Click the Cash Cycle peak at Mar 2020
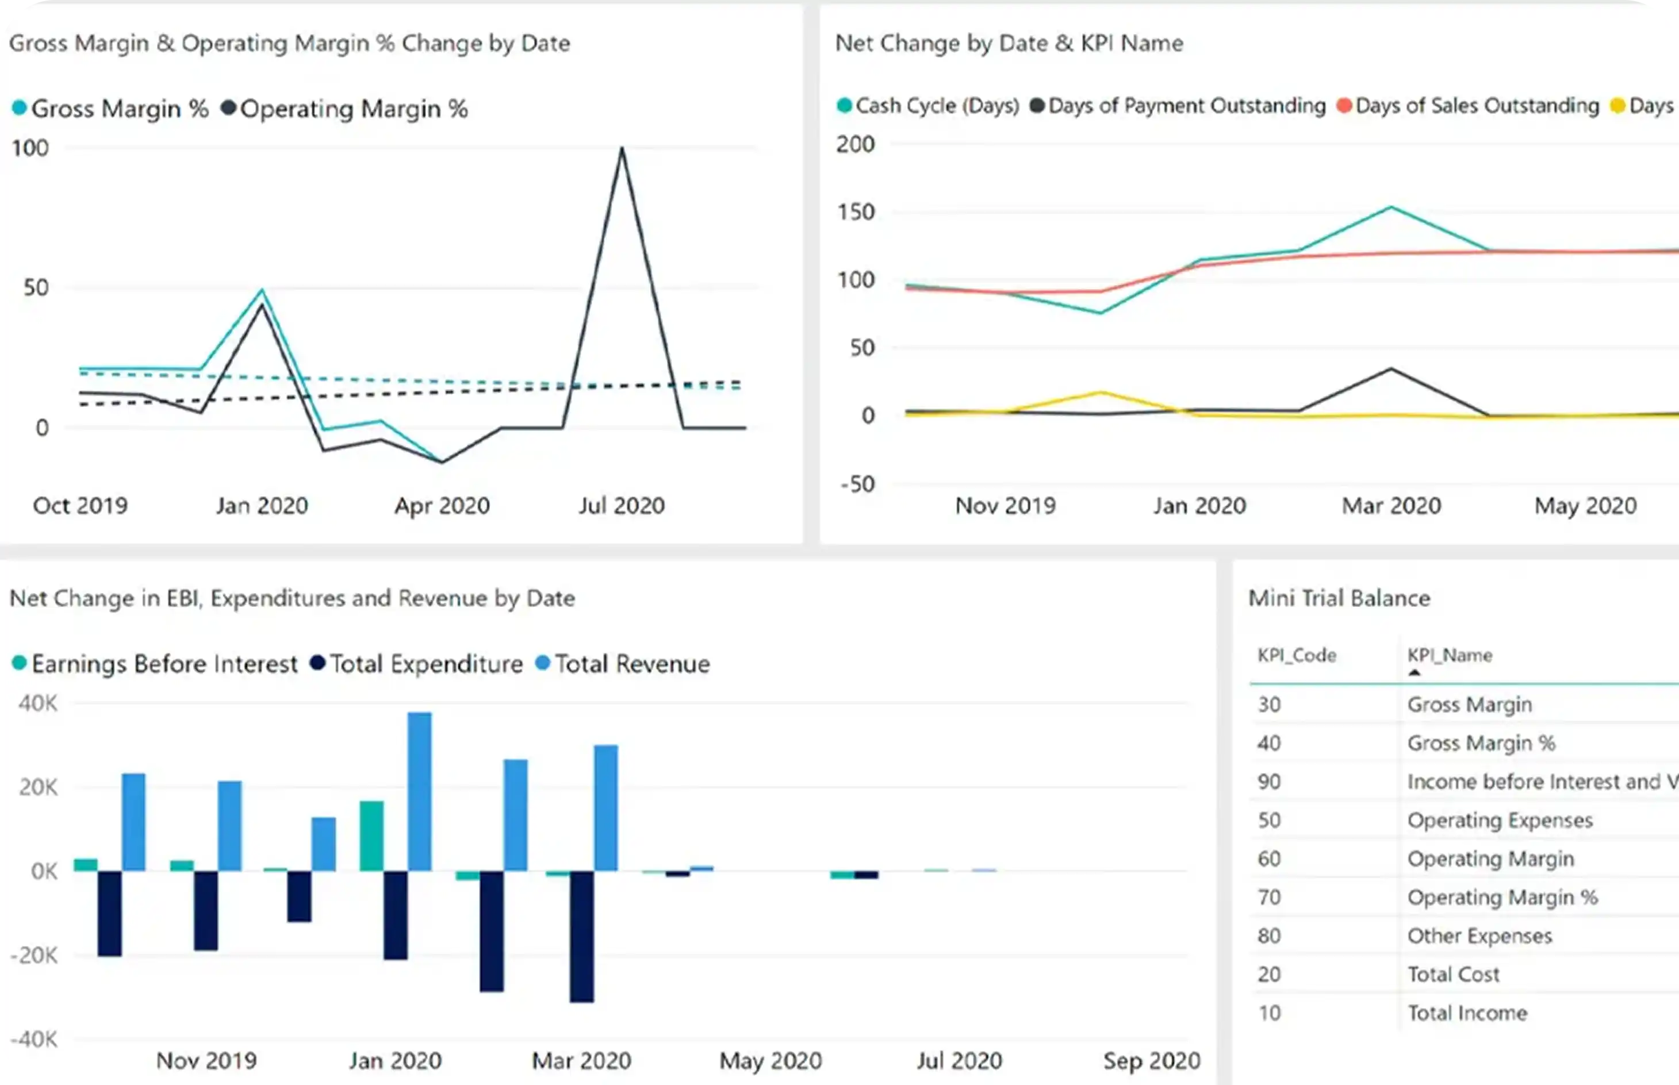This screenshot has width=1679, height=1085. (1391, 207)
